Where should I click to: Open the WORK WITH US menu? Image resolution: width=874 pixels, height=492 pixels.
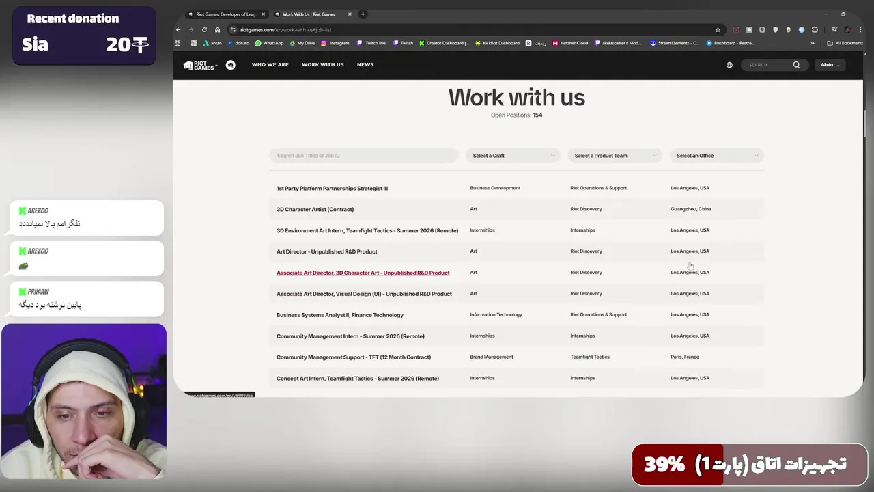click(323, 65)
